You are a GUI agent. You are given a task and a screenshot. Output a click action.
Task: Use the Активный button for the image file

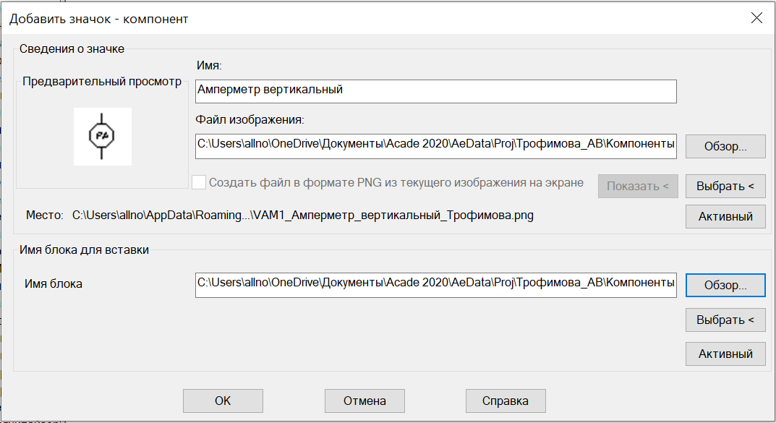pyautogui.click(x=725, y=216)
